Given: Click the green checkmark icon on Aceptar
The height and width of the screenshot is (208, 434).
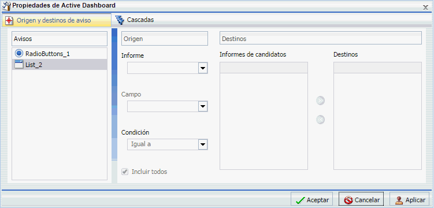Looking at the screenshot, I should 300,200.
